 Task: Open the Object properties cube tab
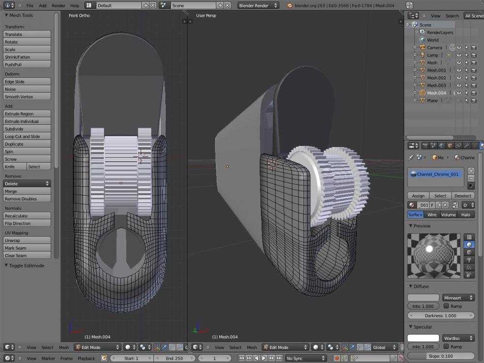point(450,145)
